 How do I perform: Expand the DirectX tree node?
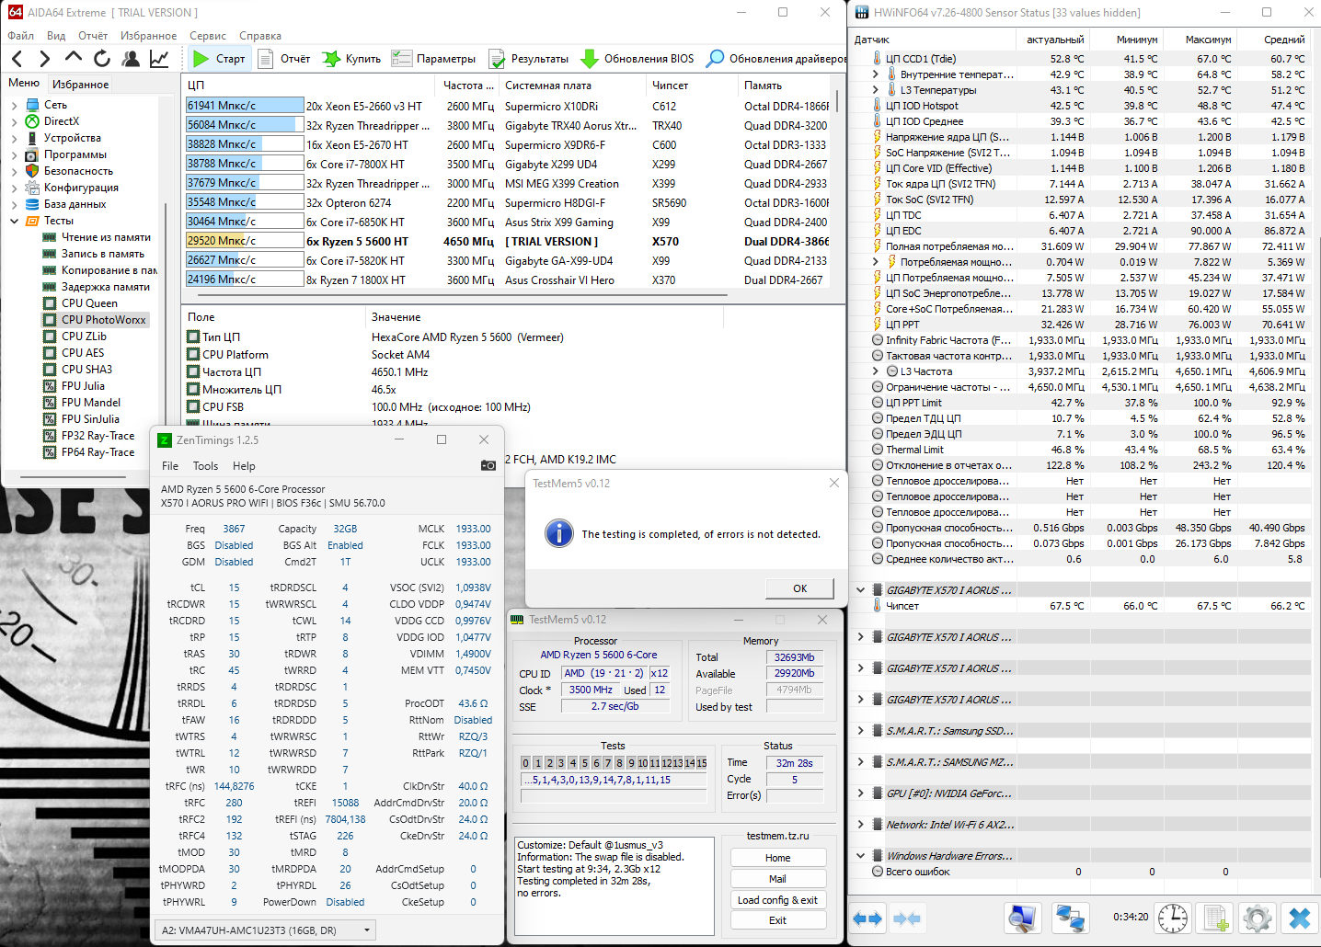[15, 121]
